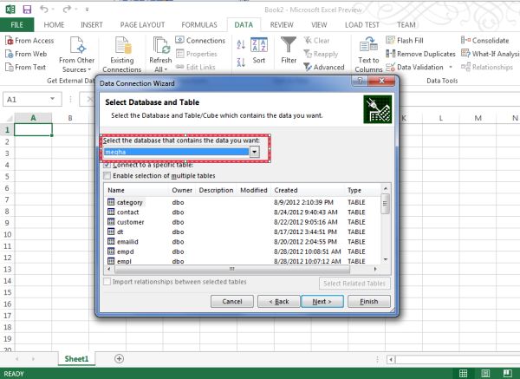520x379 pixels.
Task: Open the TEAM ribbon tab
Action: tap(406, 25)
